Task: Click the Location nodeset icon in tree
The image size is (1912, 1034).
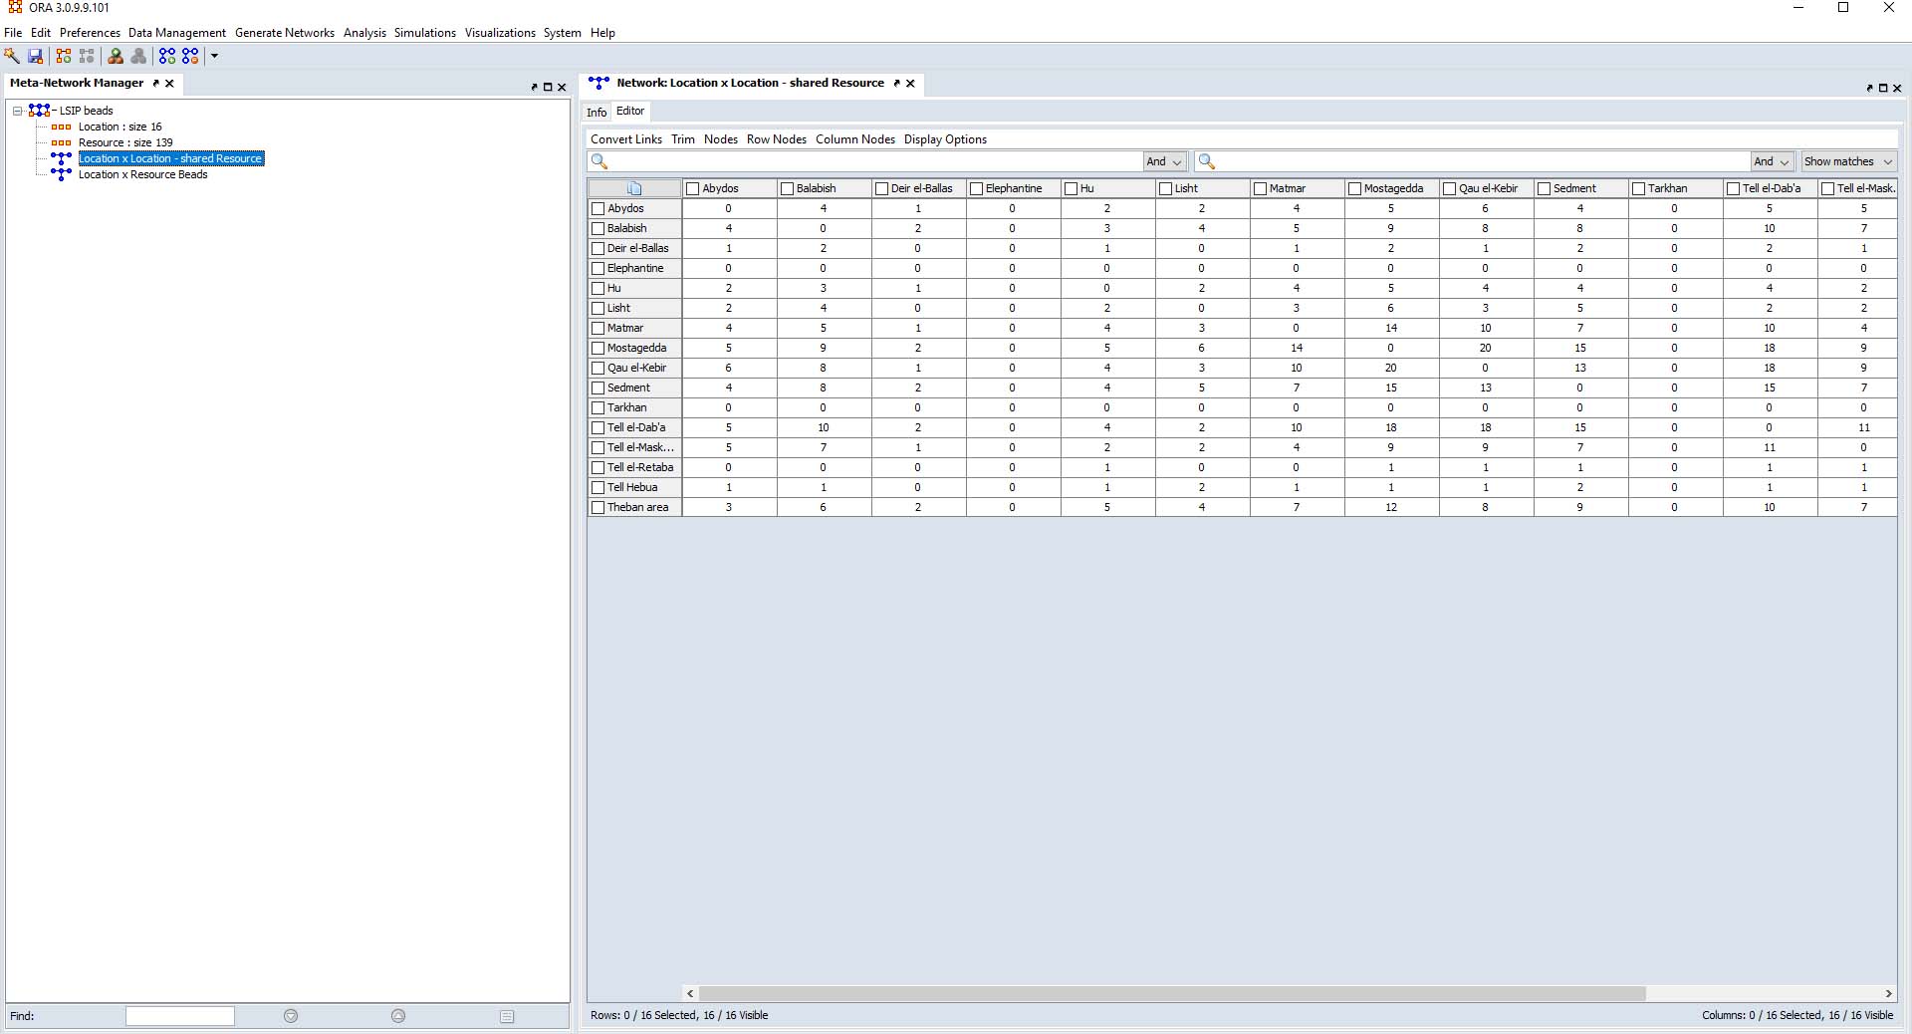Action: (x=61, y=127)
